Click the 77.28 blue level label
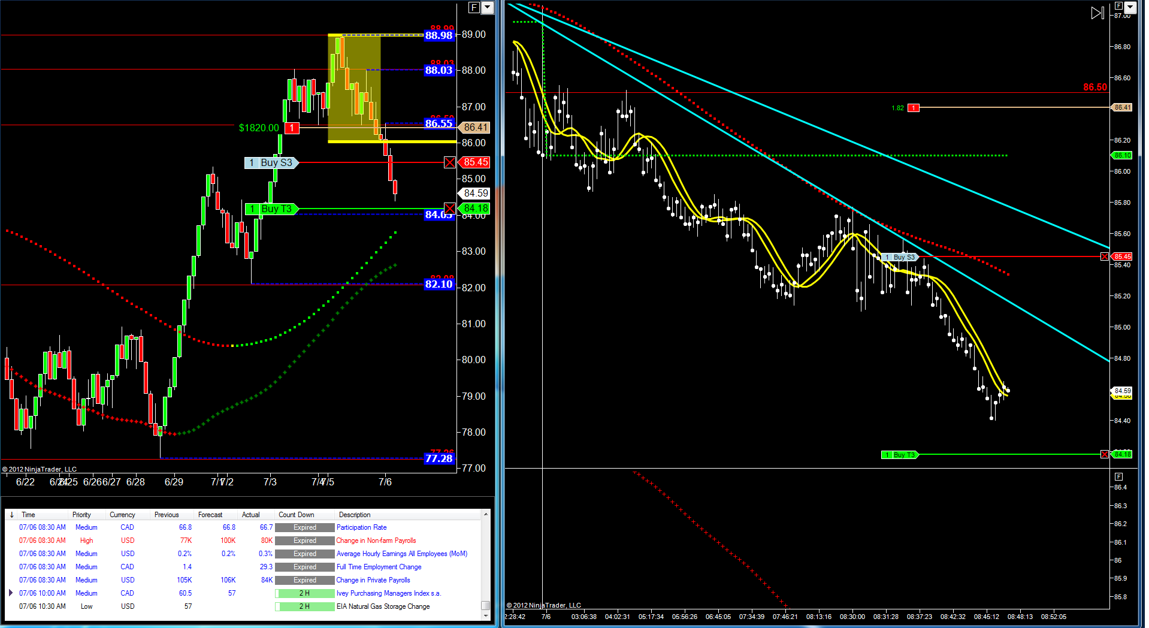The image size is (1149, 628). pyautogui.click(x=439, y=458)
